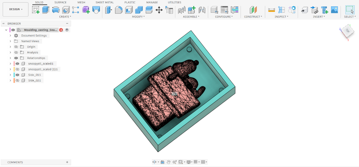This screenshot has height=167, width=359.
Task: Click the Offset Plane construct icon
Action: point(253,10)
